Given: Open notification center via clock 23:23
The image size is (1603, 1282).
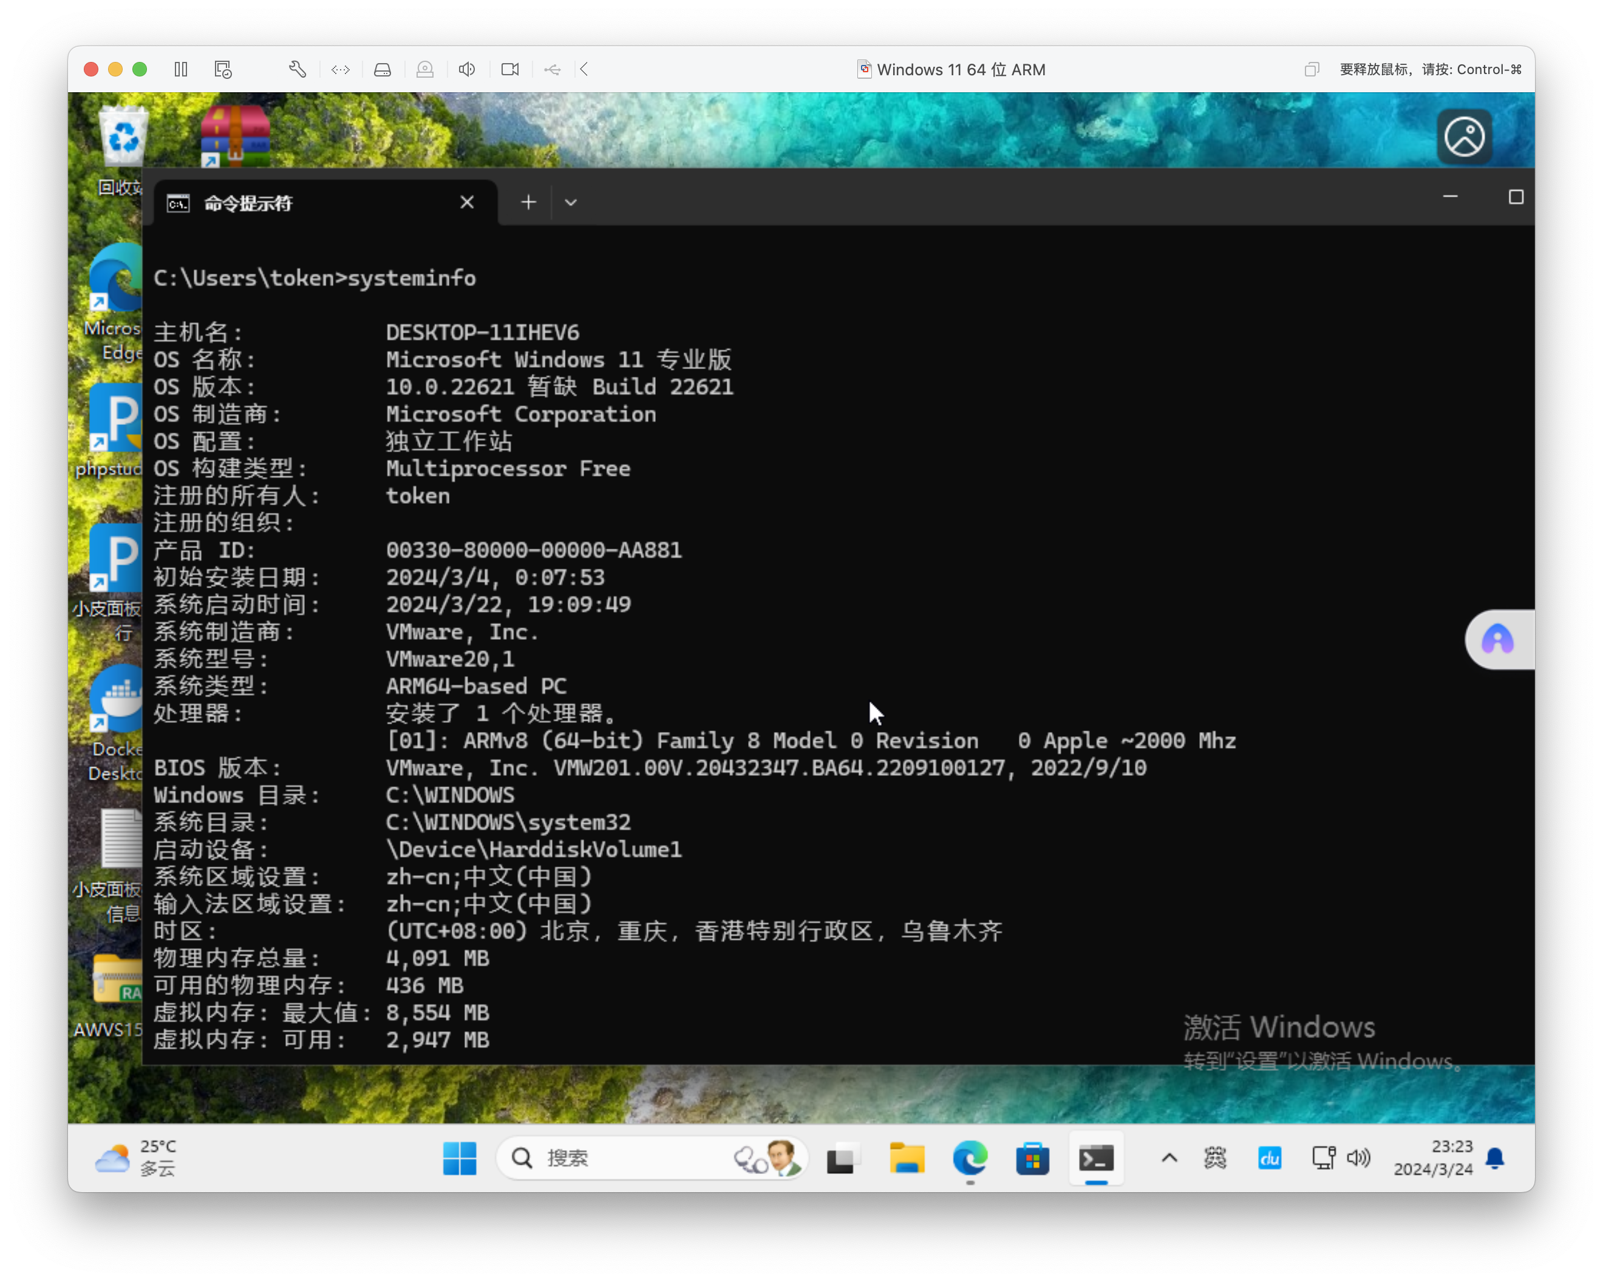Looking at the screenshot, I should pos(1433,1157).
